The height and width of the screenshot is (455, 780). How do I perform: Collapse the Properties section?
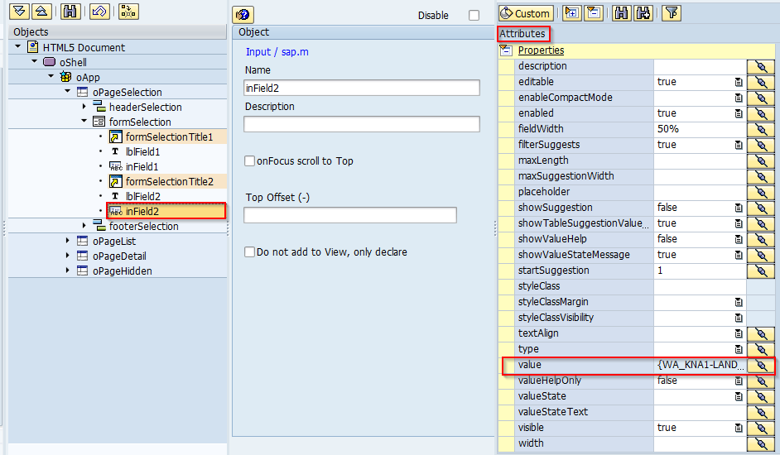point(506,50)
